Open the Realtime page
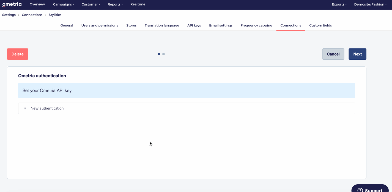392x192 pixels. point(138,4)
